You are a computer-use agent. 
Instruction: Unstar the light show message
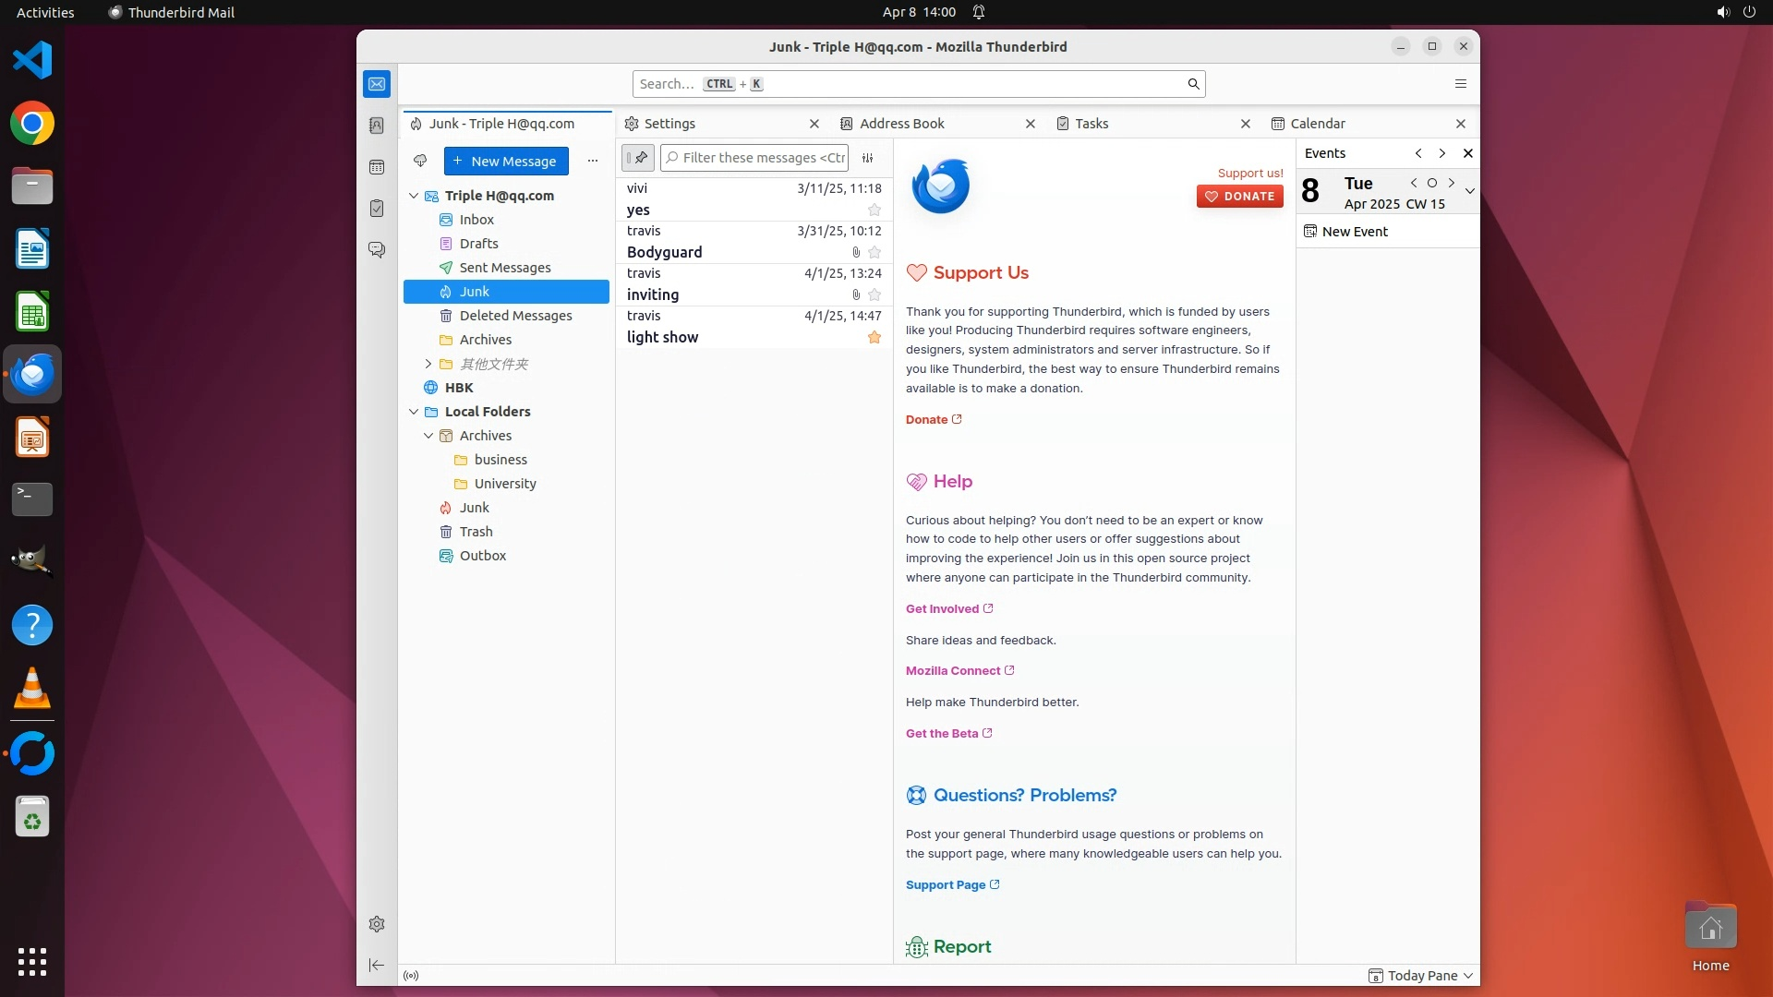[x=874, y=337]
